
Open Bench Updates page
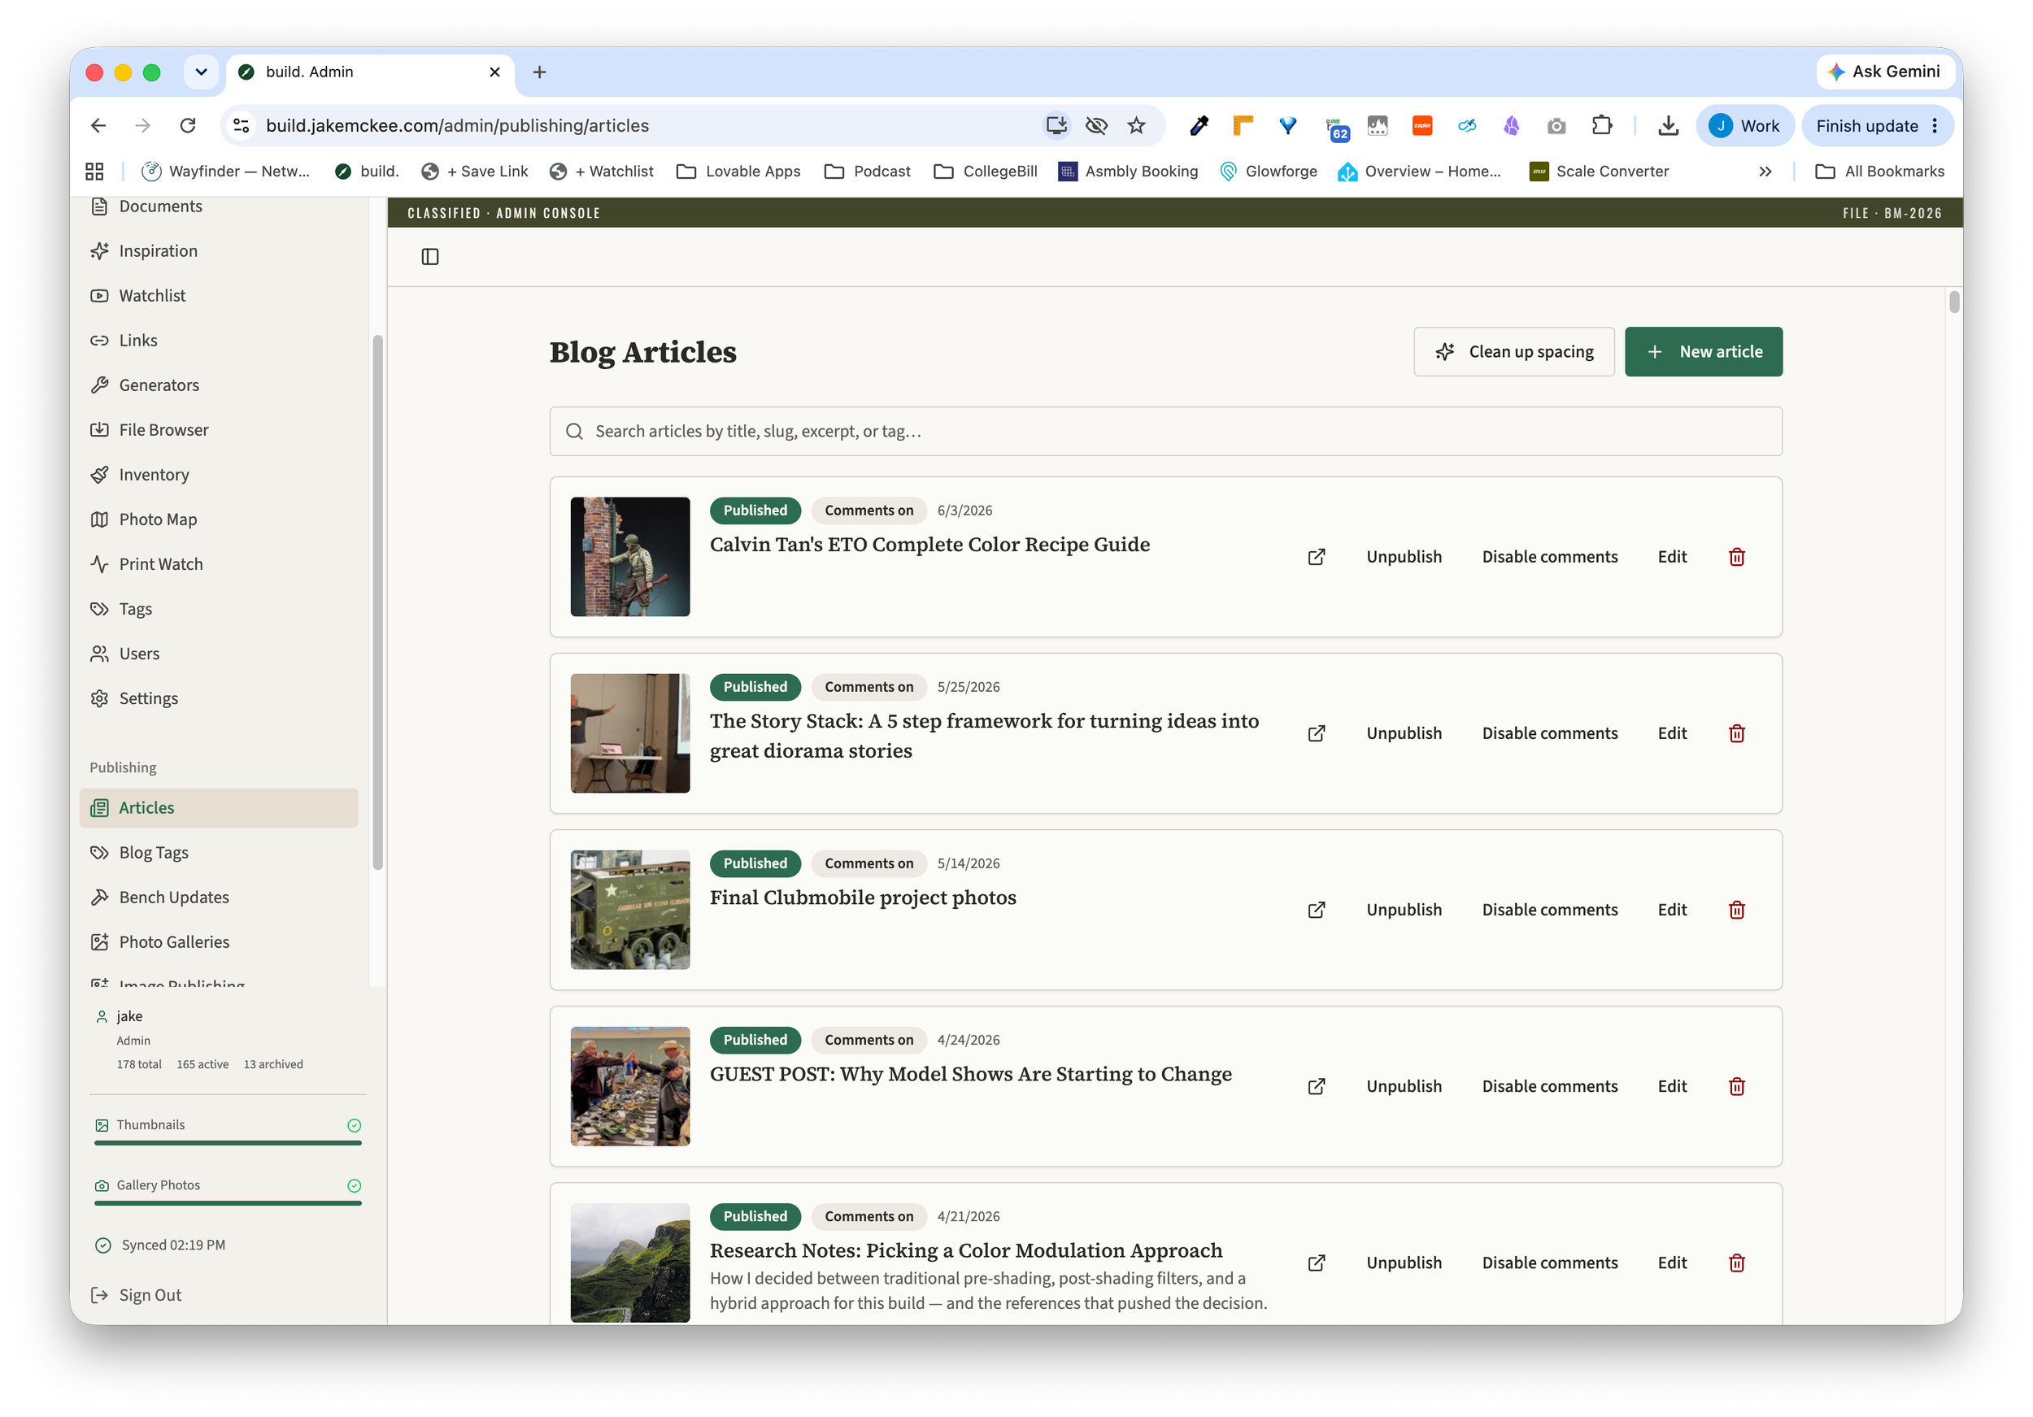pos(219,898)
